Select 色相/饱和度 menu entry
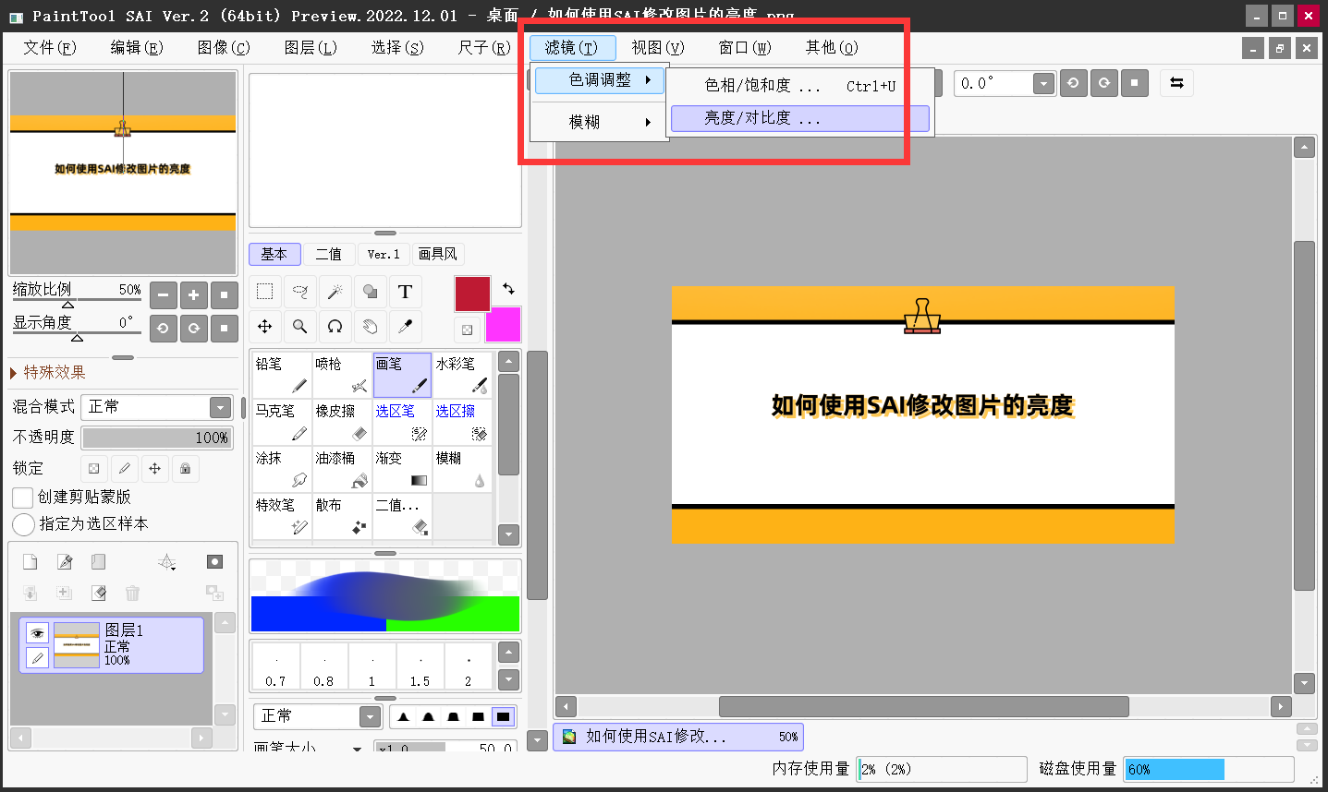Viewport: 1328px width, 792px height. (799, 86)
